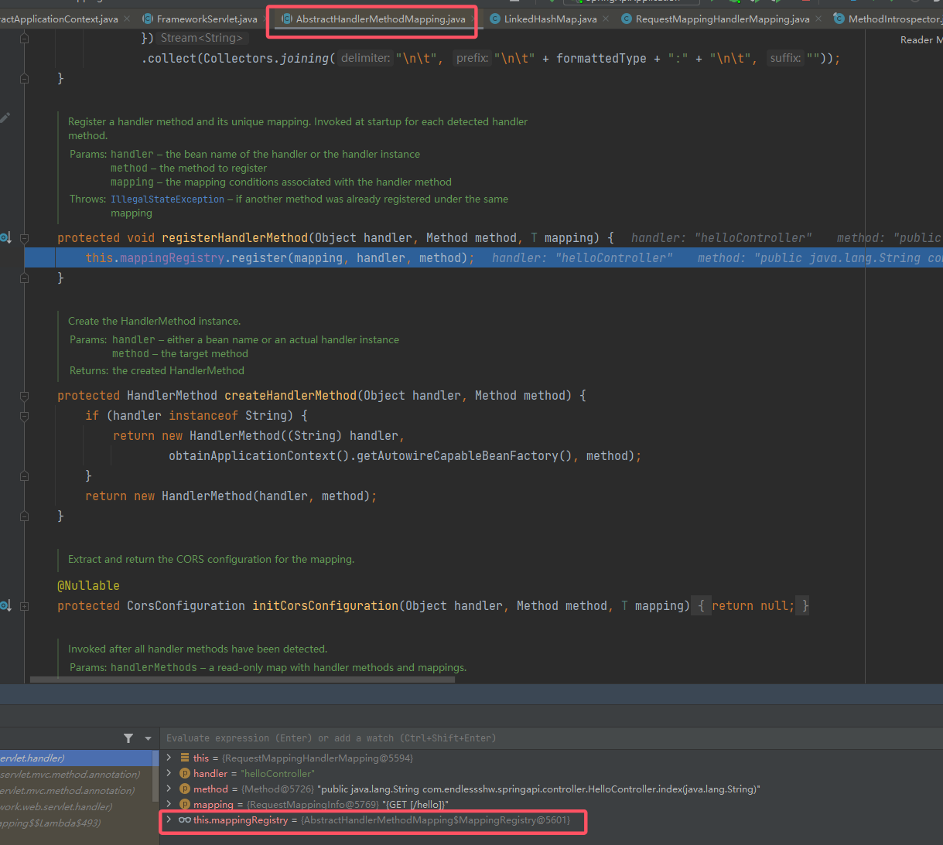Click the 'initCorsConfiguration' method name
This screenshot has width=943, height=845.
(325, 605)
